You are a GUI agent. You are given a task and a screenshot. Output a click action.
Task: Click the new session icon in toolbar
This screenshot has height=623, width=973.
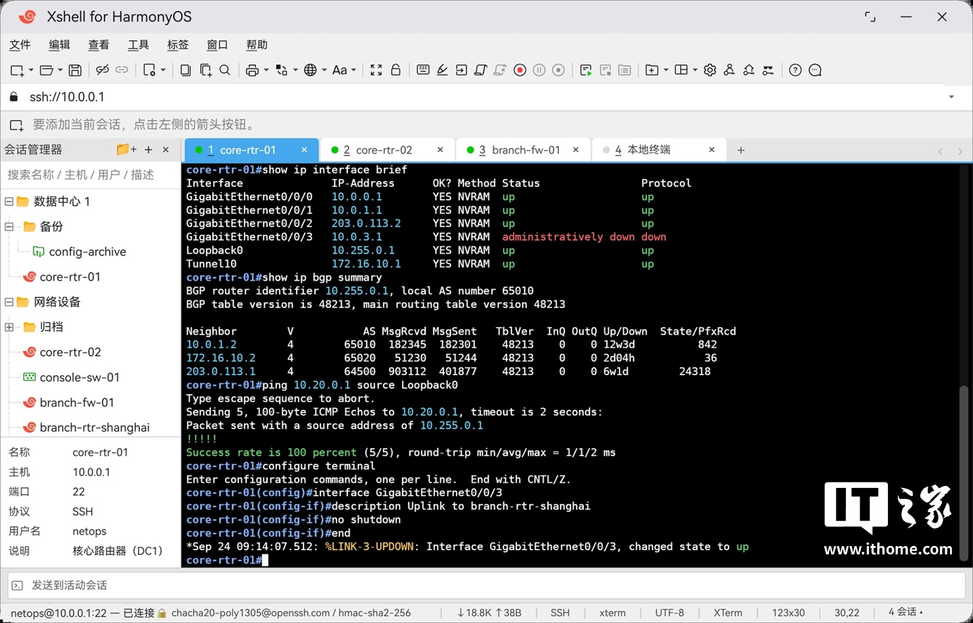coord(17,70)
